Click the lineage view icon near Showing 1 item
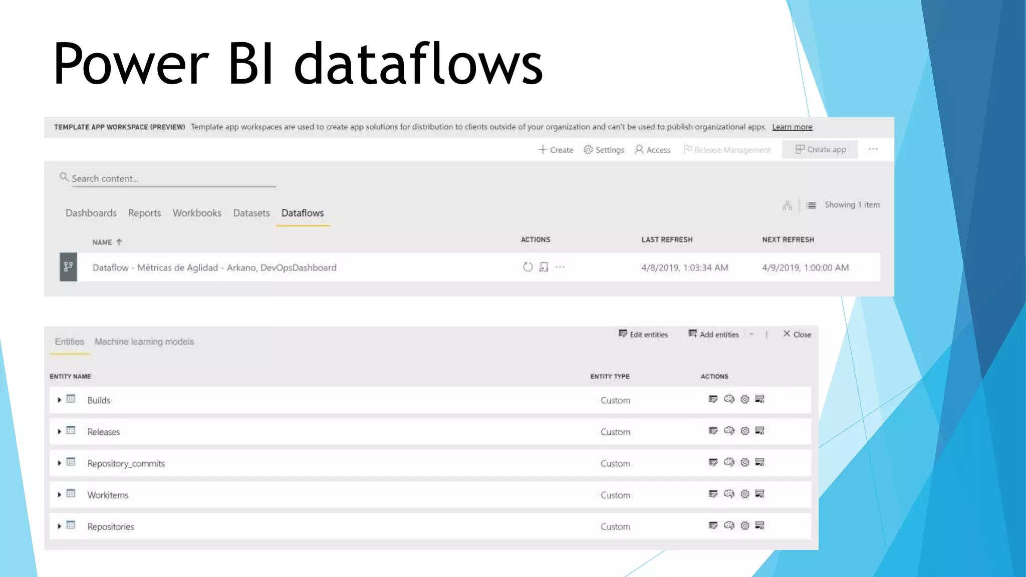The width and height of the screenshot is (1026, 577). tap(788, 205)
